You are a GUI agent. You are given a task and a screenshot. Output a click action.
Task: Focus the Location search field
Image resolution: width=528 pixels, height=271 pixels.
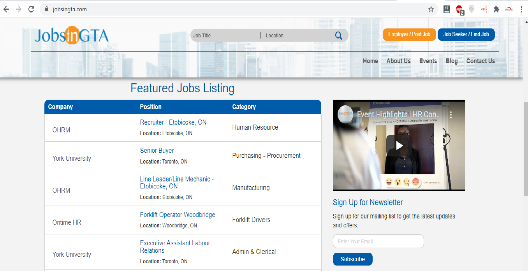tap(298, 35)
